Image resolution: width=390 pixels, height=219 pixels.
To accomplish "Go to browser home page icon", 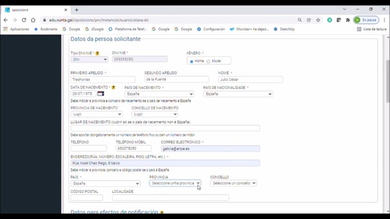I will 33,20.
